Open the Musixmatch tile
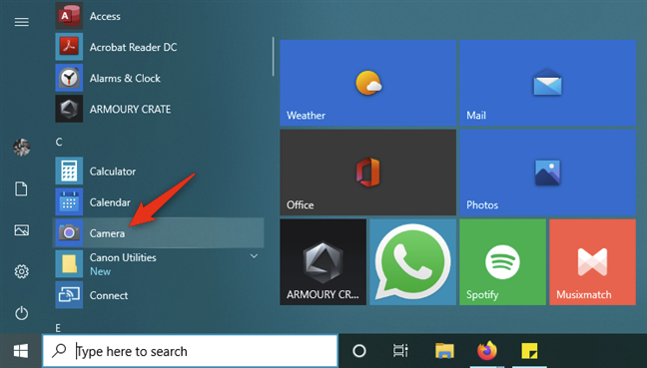The height and width of the screenshot is (368, 647). click(592, 262)
